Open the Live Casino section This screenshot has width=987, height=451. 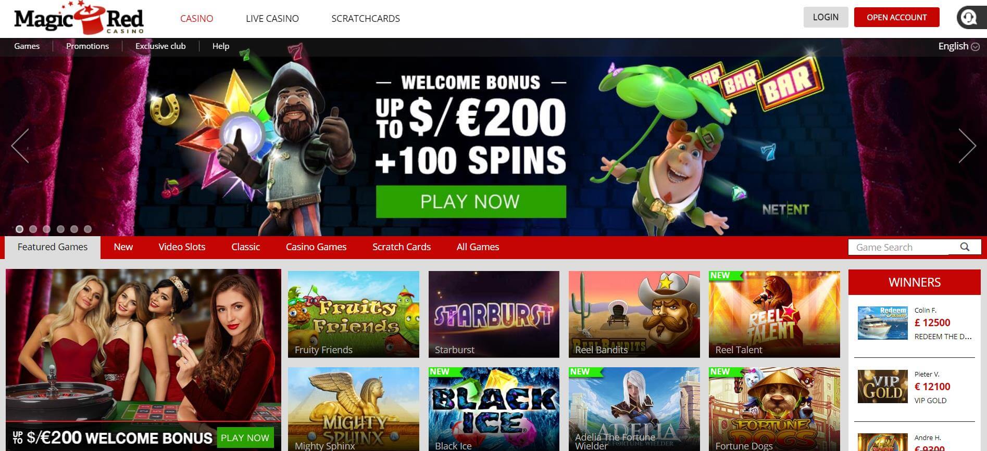(272, 19)
